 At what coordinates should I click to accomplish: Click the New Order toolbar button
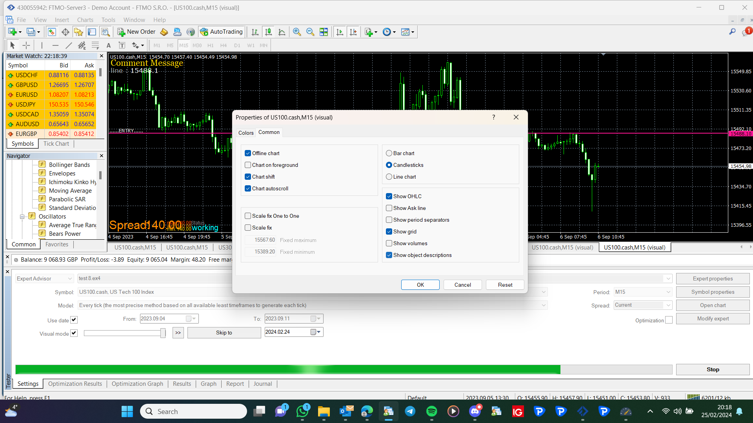[x=136, y=32]
